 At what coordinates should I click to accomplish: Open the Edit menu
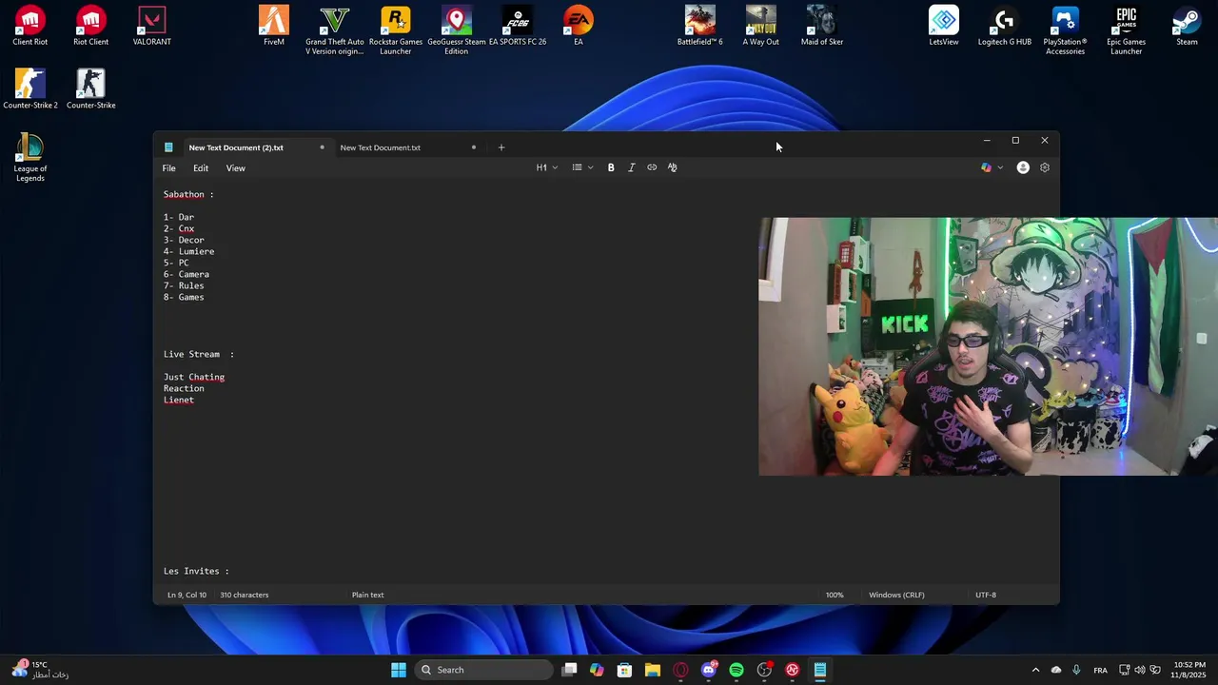pos(201,168)
